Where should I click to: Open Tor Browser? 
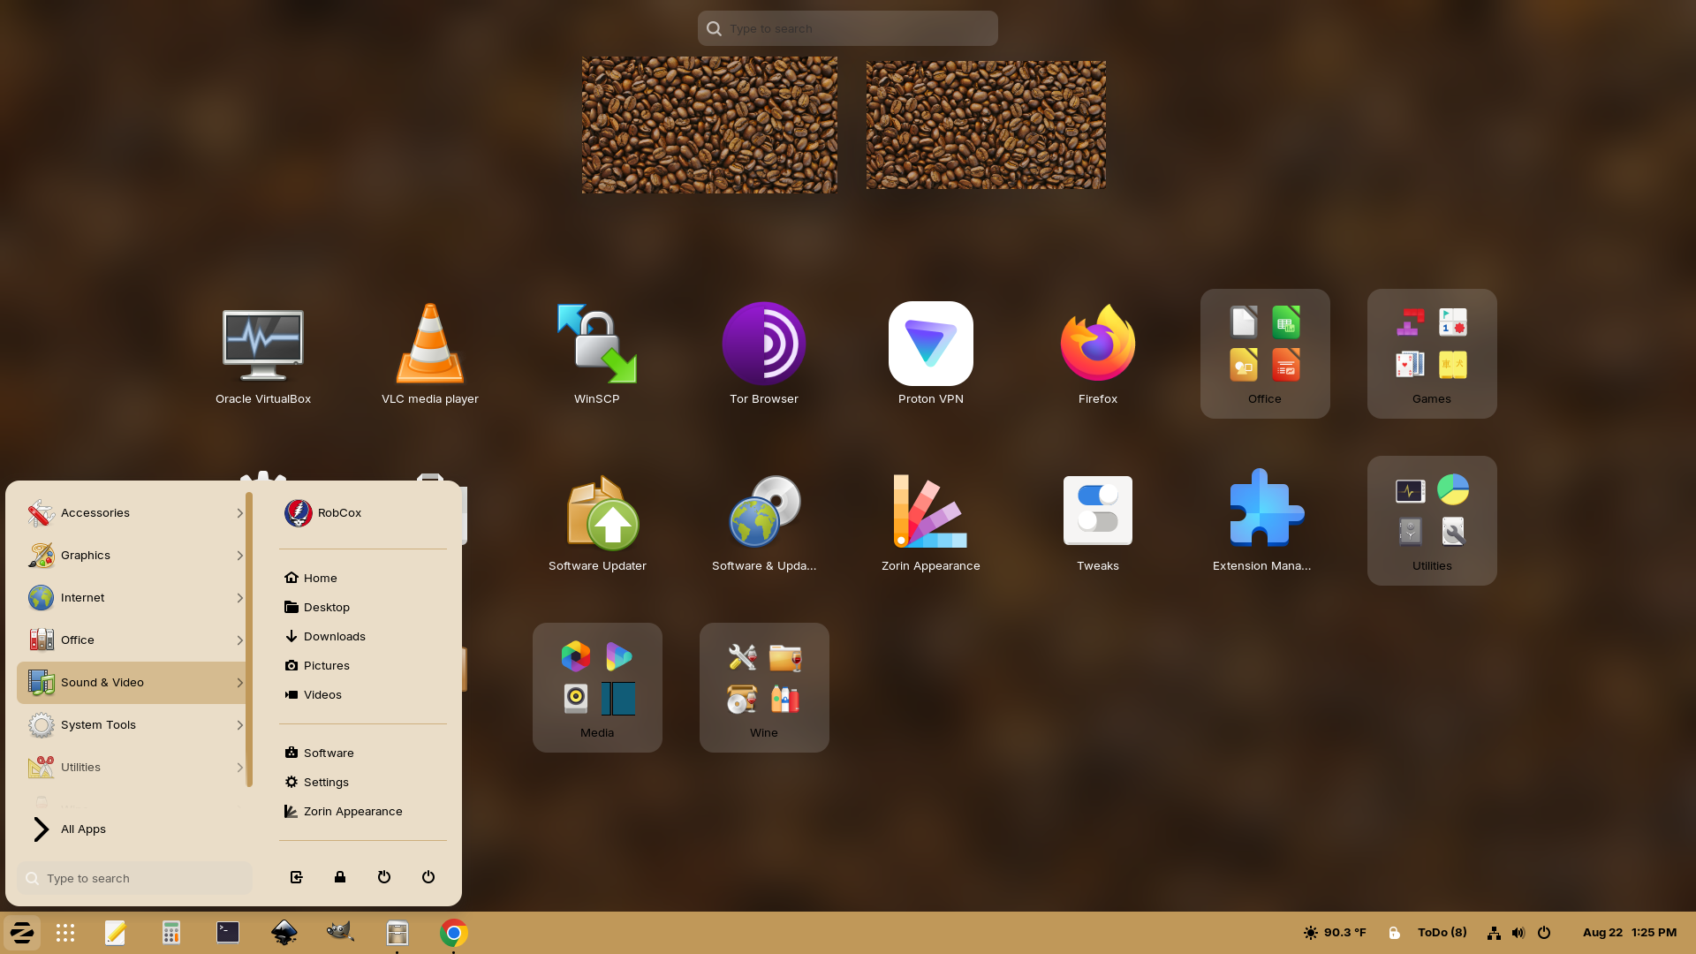[763, 353]
